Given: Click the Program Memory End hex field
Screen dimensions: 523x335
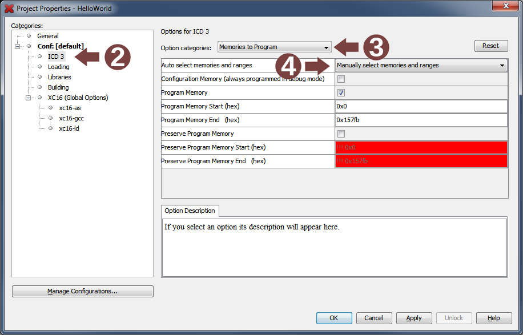Looking at the screenshot, I should tap(421, 120).
